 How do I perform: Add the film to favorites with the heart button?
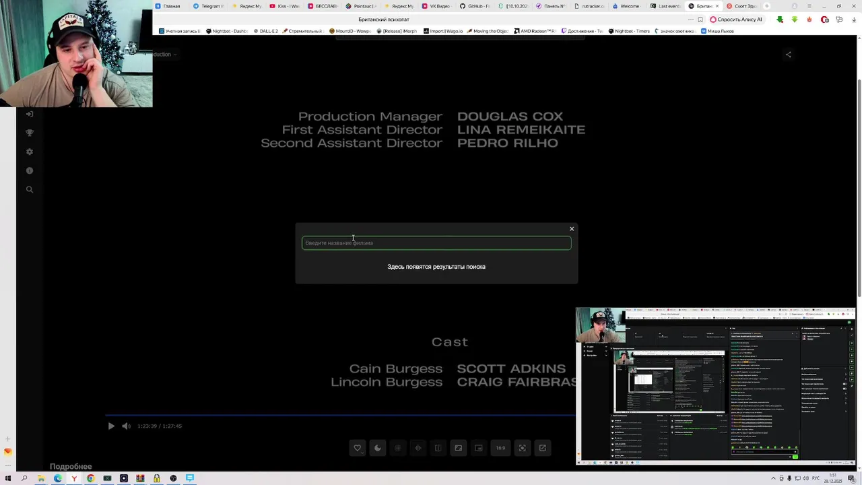tap(358, 448)
